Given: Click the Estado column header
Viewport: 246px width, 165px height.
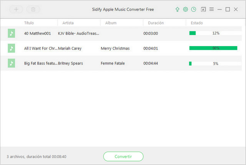Looking at the screenshot, I should pyautogui.click(x=197, y=23).
